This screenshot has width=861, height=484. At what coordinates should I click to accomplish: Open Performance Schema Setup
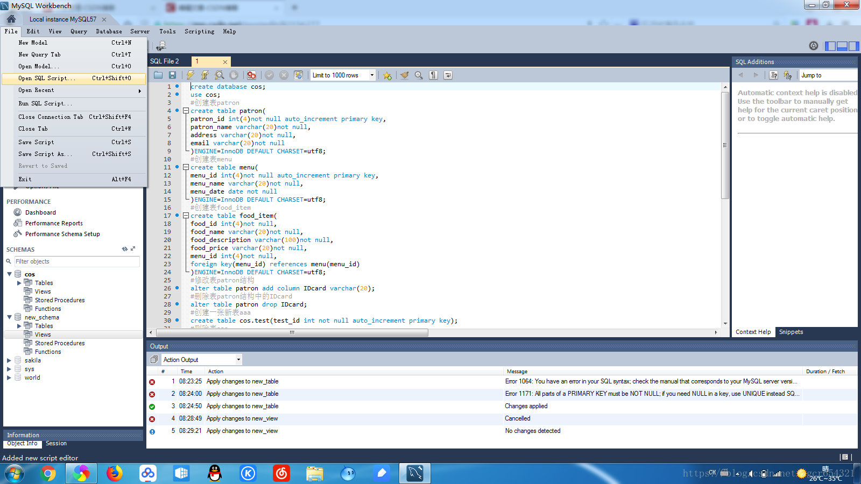[x=62, y=234]
